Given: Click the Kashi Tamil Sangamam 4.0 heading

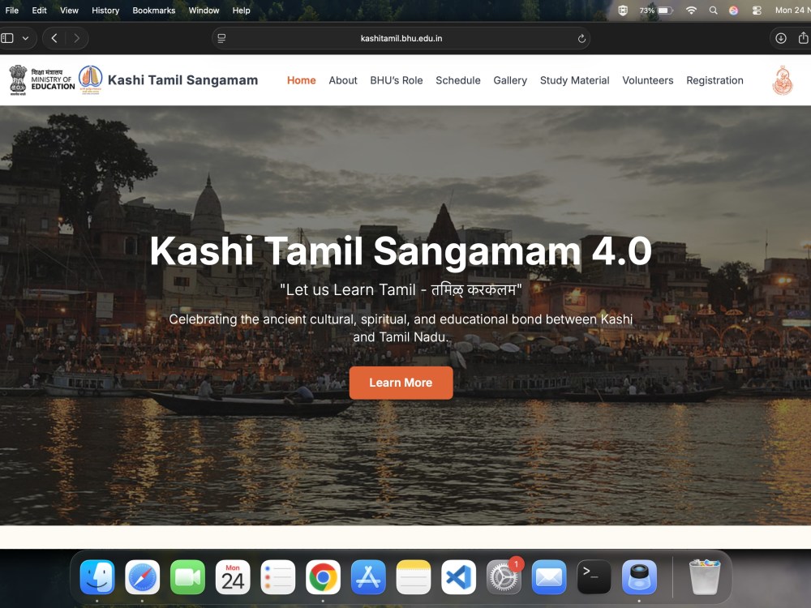Looking at the screenshot, I should tap(401, 251).
